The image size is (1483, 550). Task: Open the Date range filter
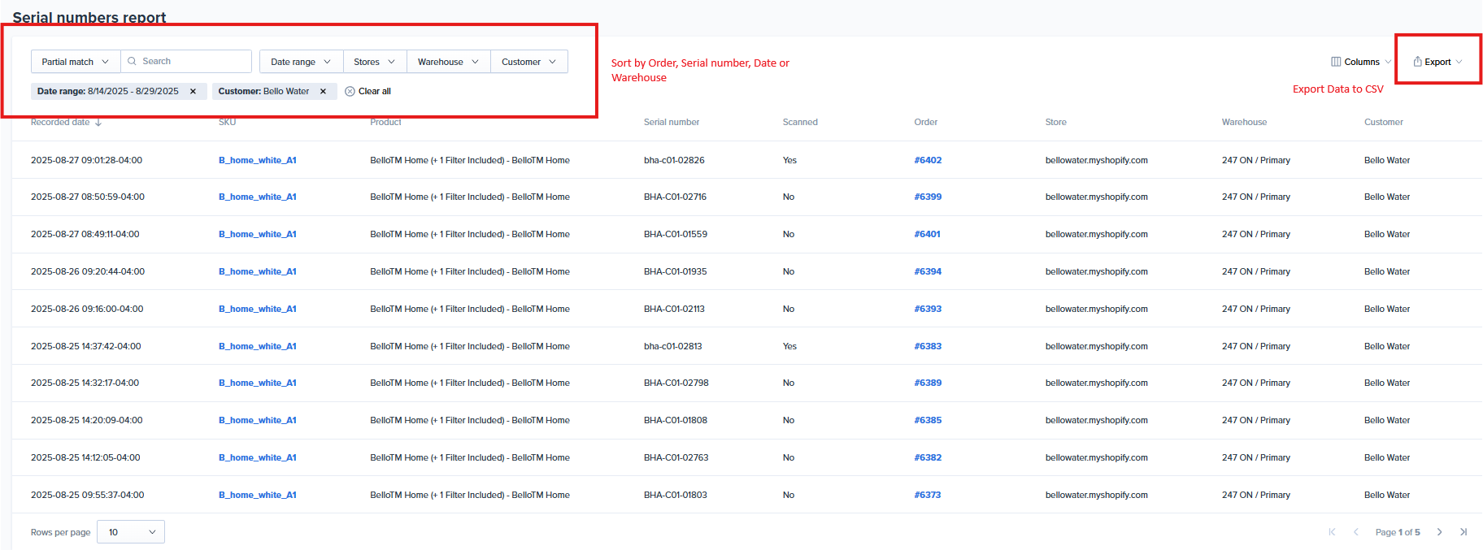pos(301,62)
